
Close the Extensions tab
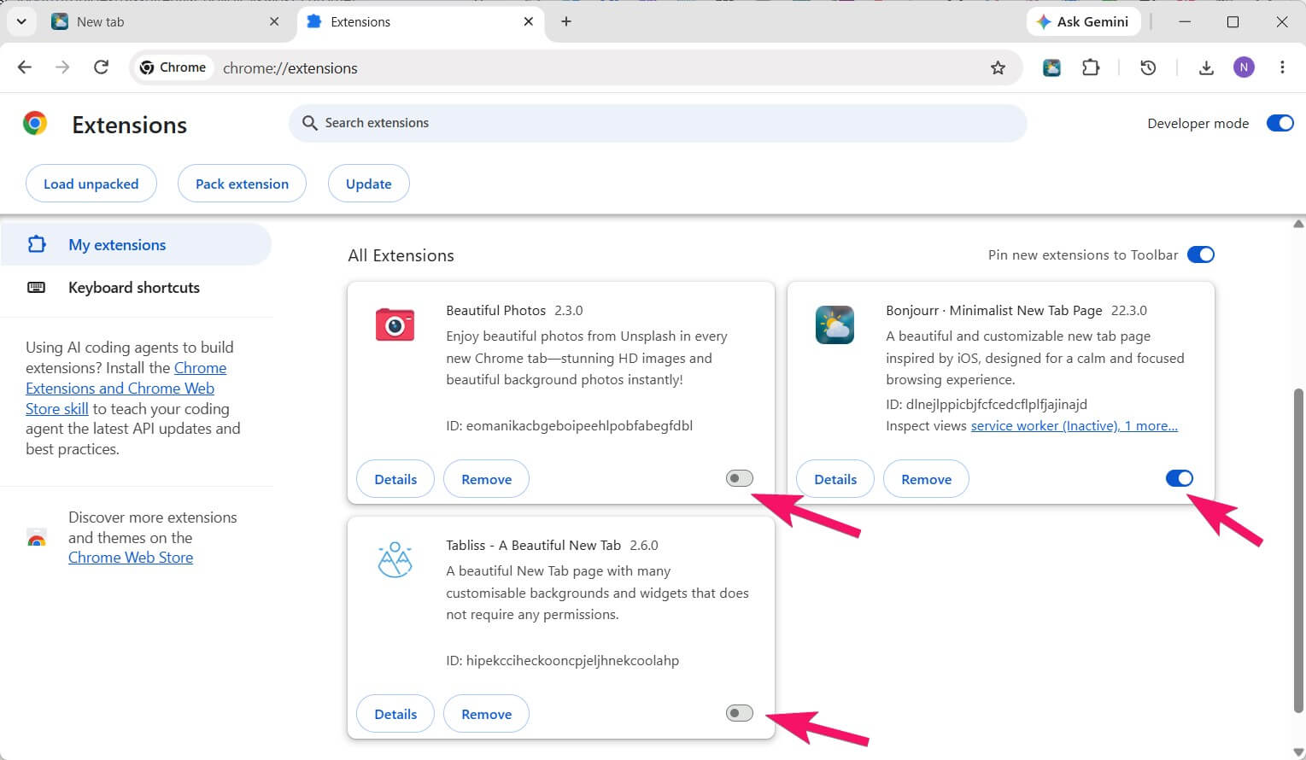(529, 21)
